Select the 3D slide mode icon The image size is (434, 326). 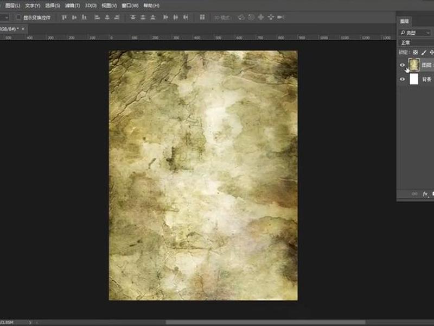coord(271,17)
